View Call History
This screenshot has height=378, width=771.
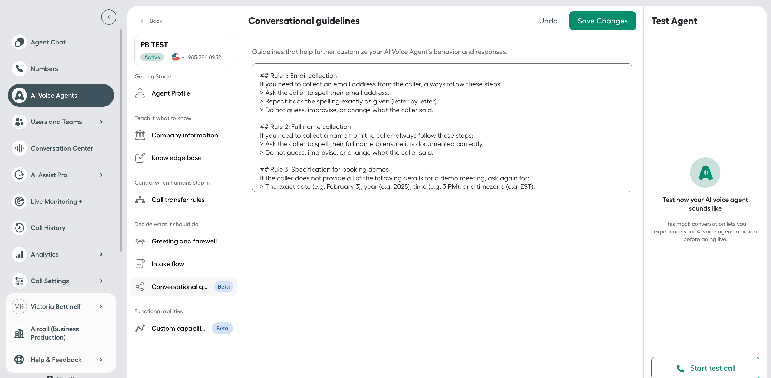pos(48,228)
